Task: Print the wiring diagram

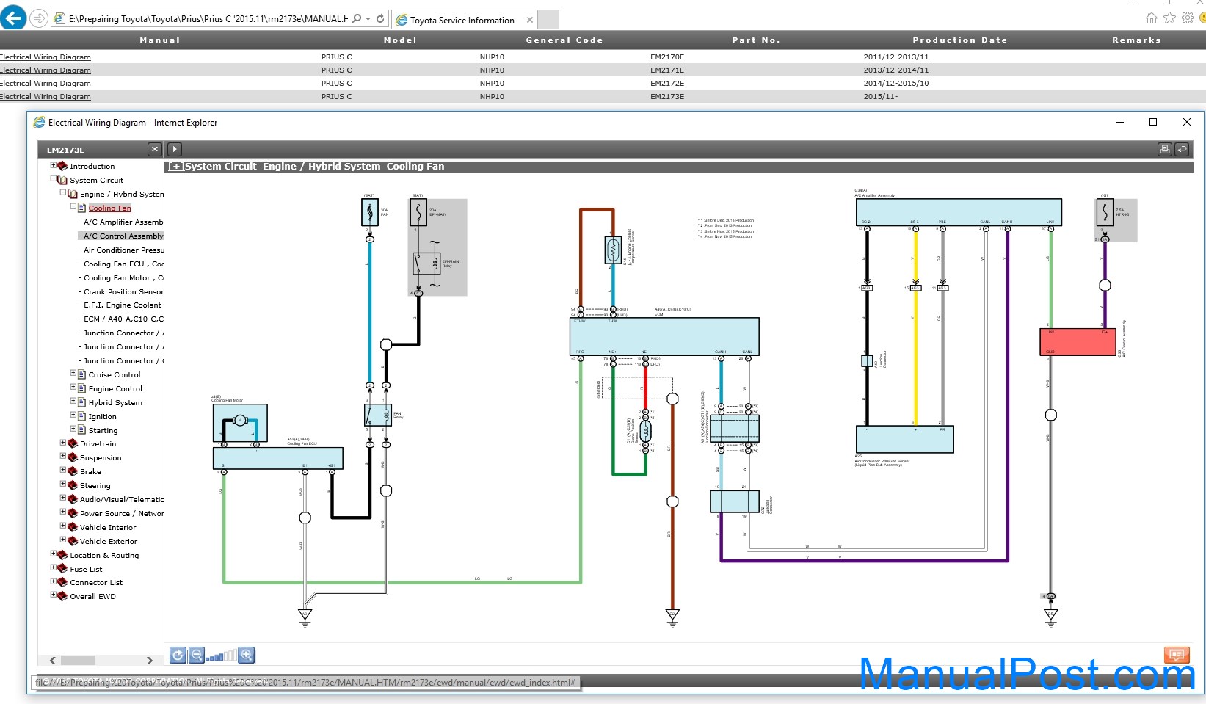Action: tap(1164, 149)
